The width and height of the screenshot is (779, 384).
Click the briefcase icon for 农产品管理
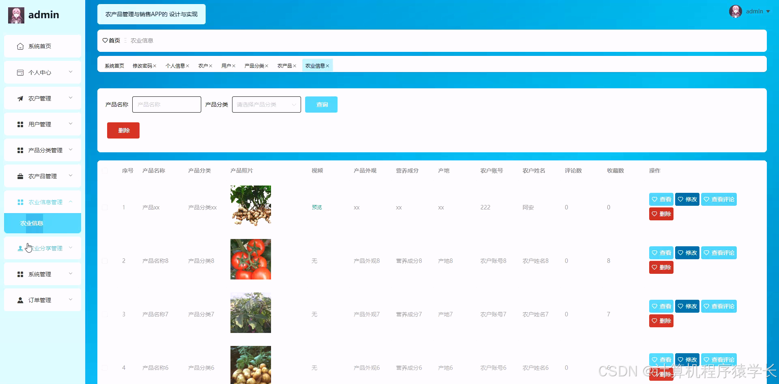coord(20,176)
